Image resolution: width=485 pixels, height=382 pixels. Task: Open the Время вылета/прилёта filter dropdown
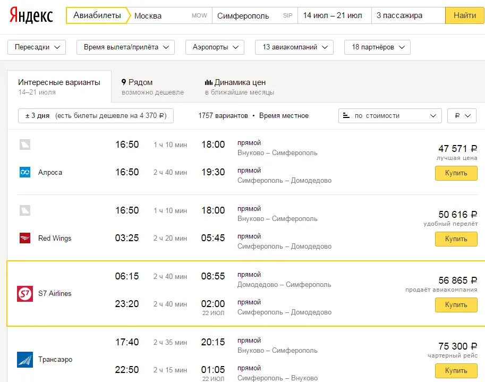tap(125, 47)
